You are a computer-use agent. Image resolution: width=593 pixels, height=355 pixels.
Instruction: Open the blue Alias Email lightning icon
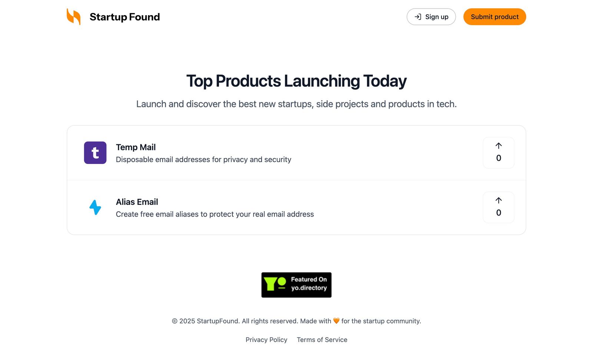[95, 207]
